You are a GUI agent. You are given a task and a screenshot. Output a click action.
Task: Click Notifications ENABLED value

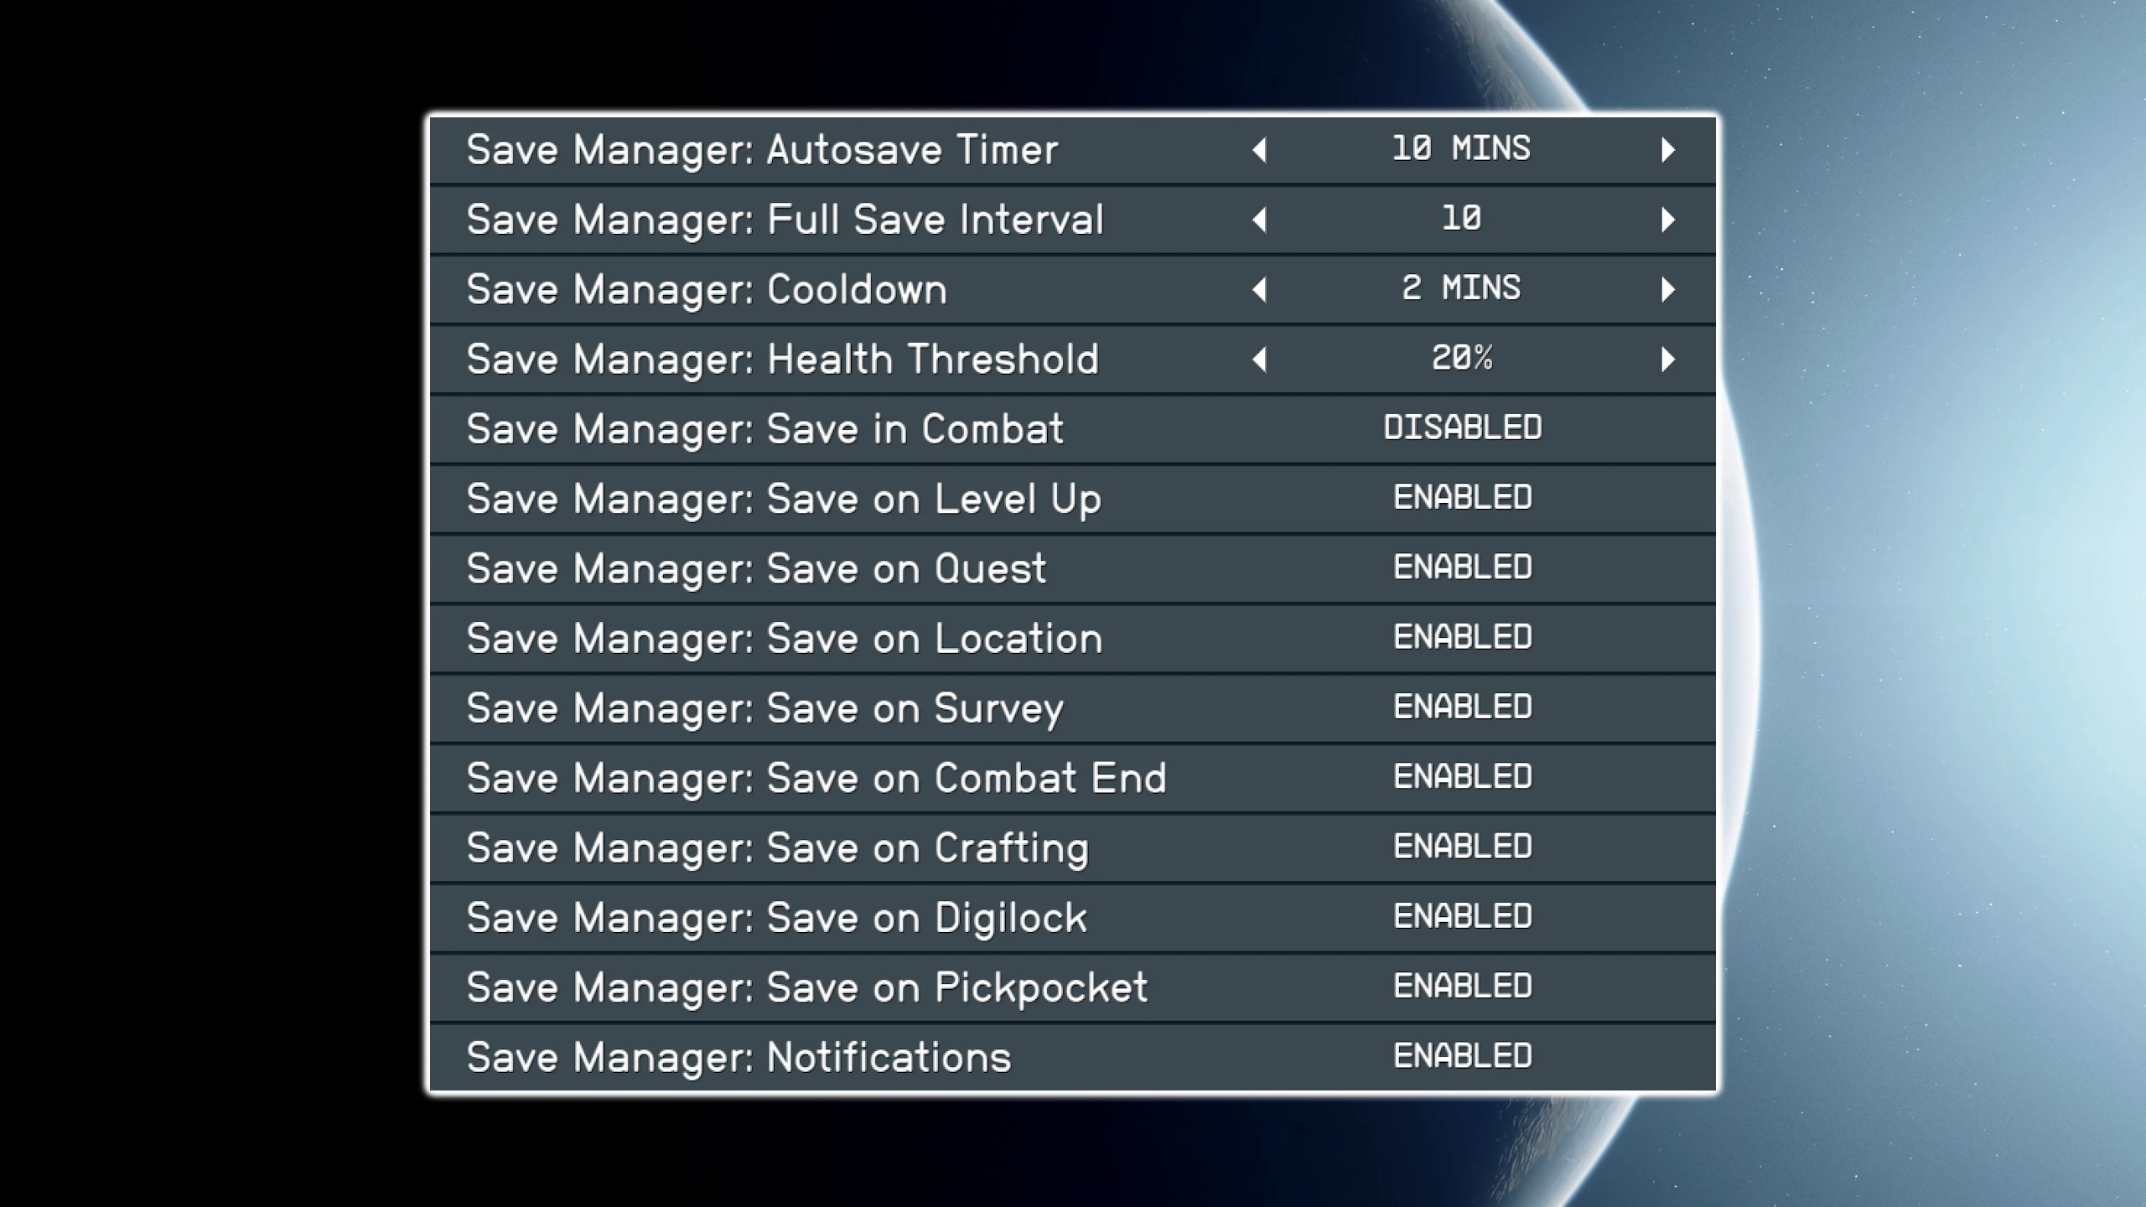click(x=1462, y=1056)
